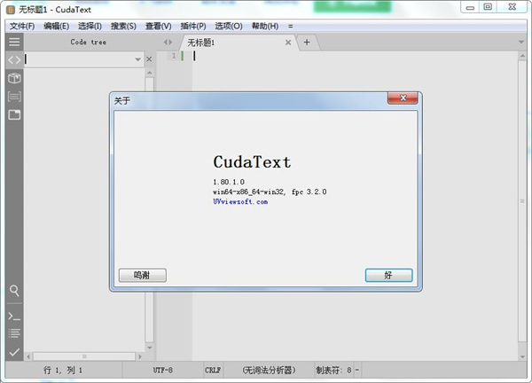This screenshot has height=383, width=532.
Task: Click the (无词法分析器) lexer status field
Action: 269,370
